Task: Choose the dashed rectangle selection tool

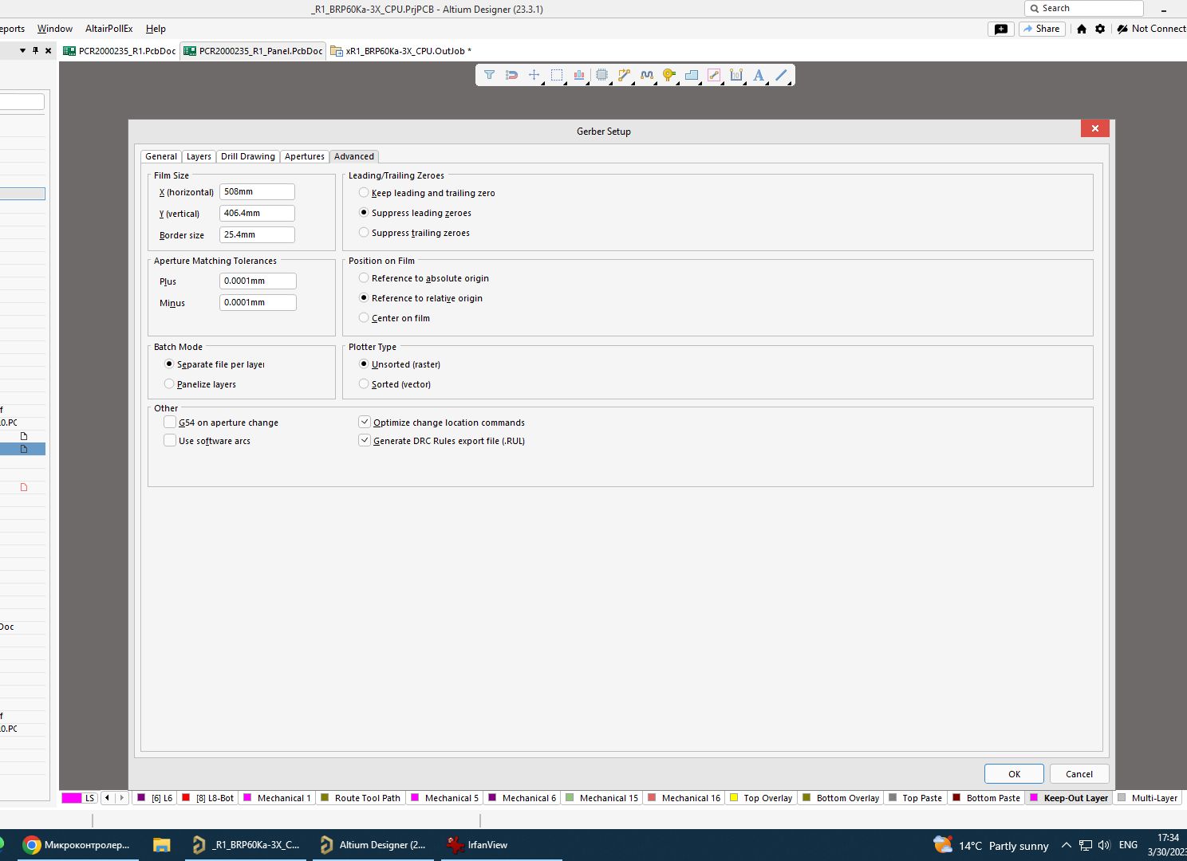Action: 557,75
